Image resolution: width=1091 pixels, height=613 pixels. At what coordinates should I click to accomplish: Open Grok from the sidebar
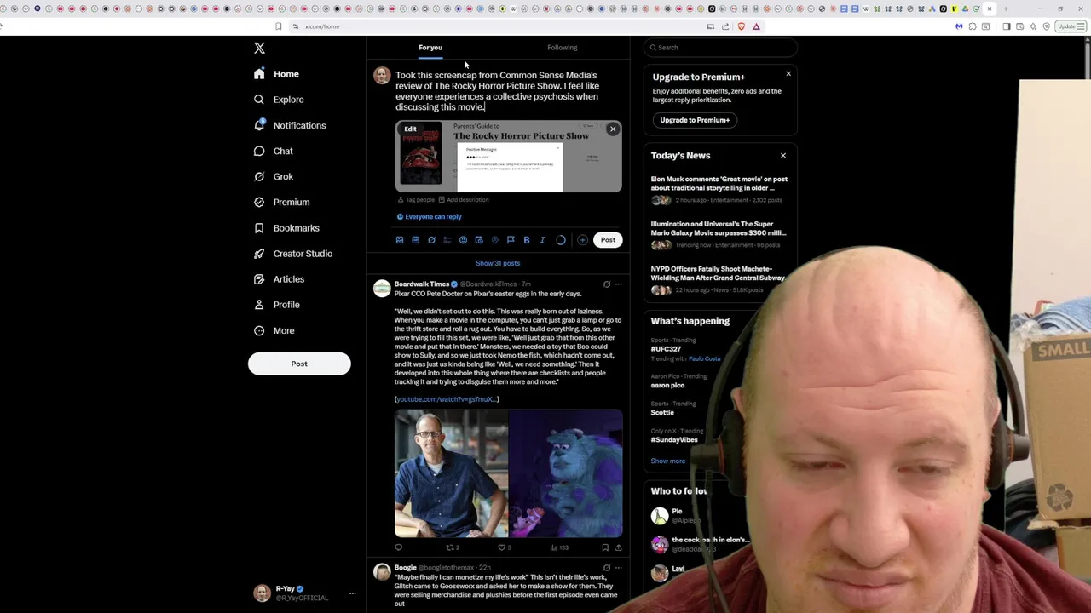coord(274,176)
